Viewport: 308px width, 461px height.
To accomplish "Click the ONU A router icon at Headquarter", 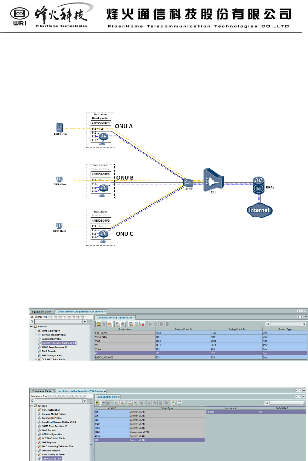I will [x=103, y=137].
